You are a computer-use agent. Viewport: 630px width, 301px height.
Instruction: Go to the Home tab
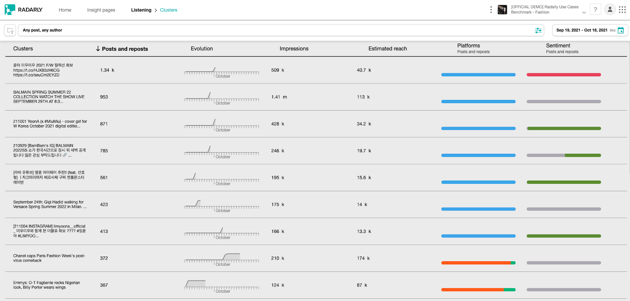pos(65,10)
